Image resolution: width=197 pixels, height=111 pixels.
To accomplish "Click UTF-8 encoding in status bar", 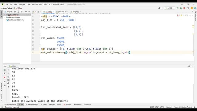I will coord(162,107).
